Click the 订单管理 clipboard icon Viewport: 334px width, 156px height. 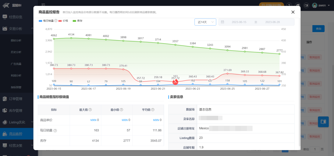[5, 99]
